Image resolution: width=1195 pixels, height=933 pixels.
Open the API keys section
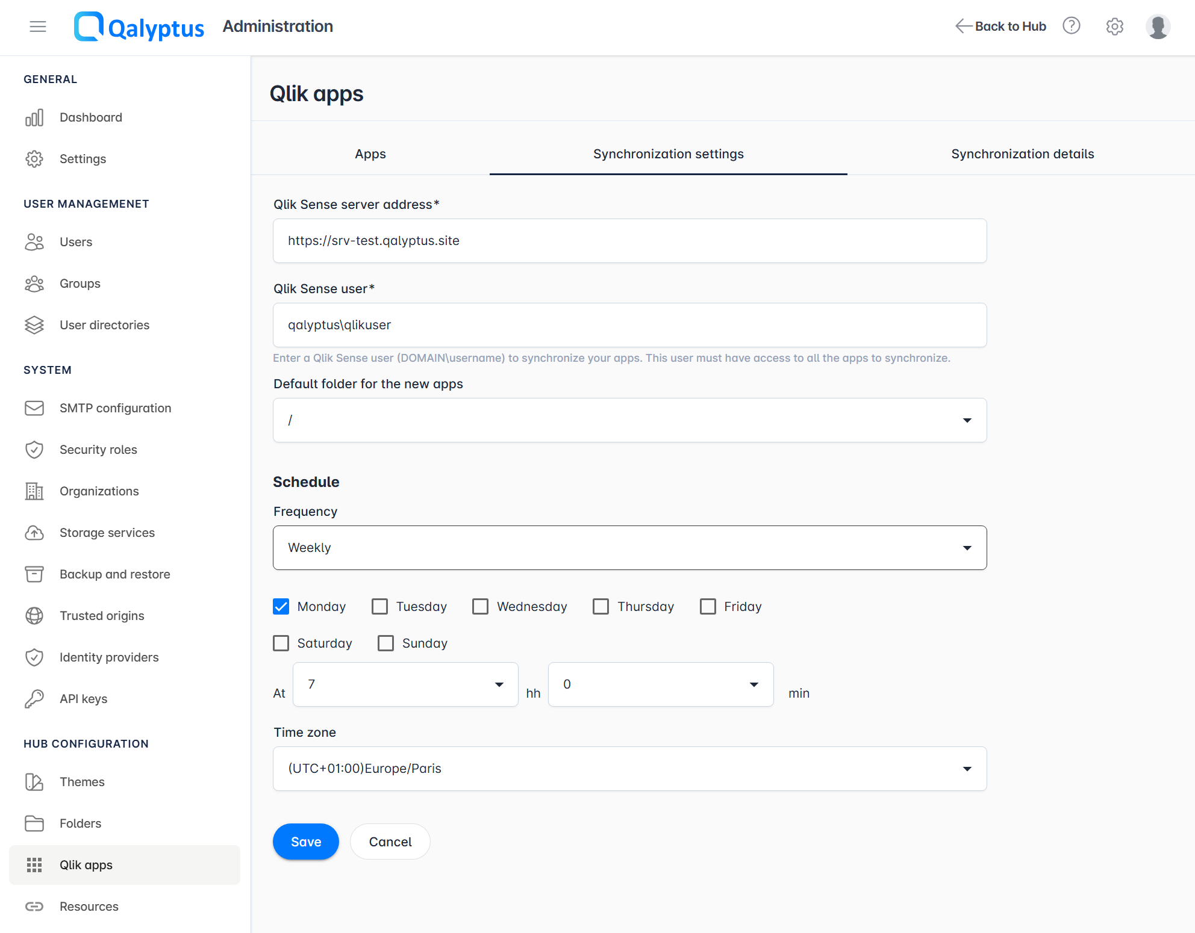pos(84,698)
